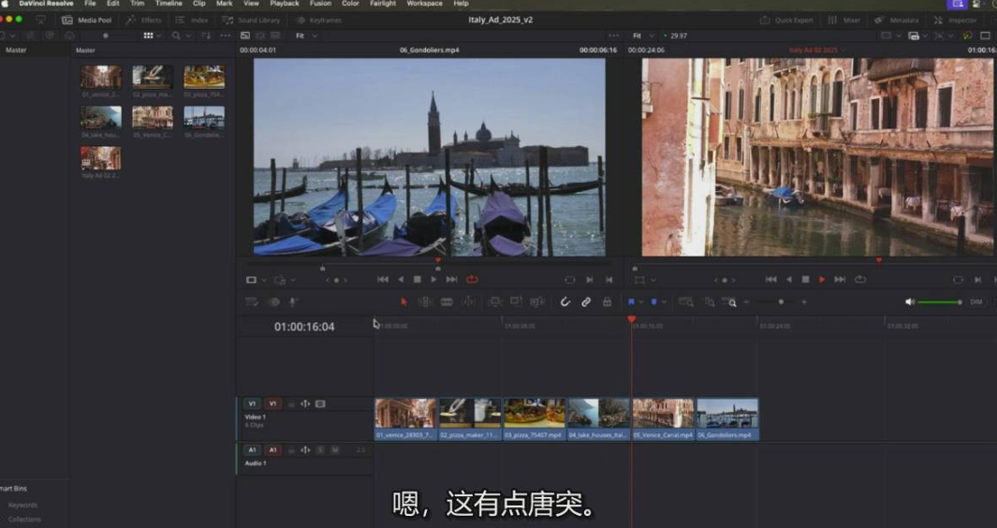Image resolution: width=997 pixels, height=528 pixels.
Task: Lock the Video 1 track
Action: click(x=291, y=403)
